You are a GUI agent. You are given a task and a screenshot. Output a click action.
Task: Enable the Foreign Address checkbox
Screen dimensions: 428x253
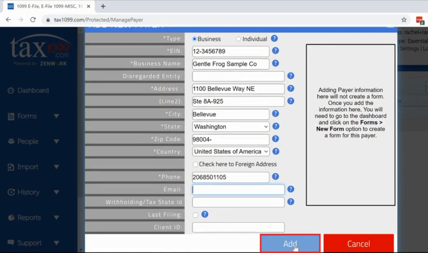195,164
